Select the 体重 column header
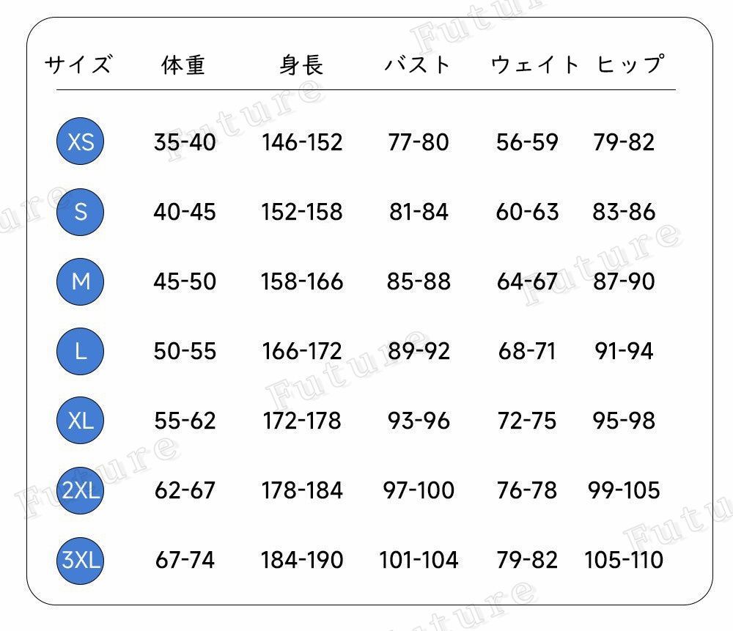 (183, 65)
